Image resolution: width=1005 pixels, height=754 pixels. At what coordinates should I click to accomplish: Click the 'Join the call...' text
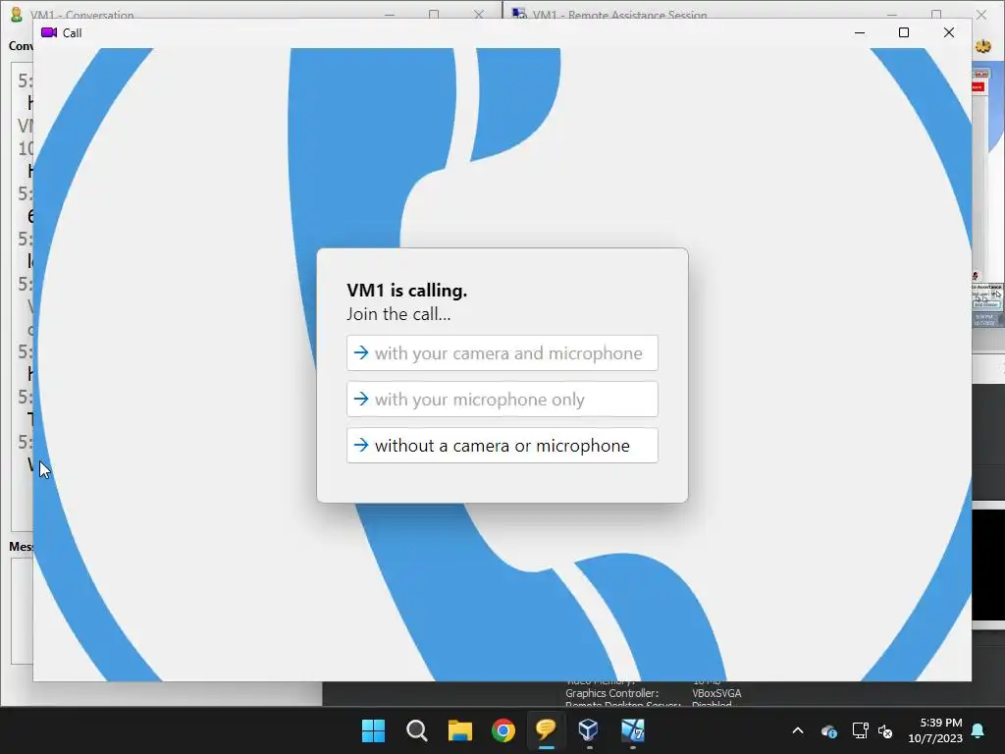click(x=398, y=314)
